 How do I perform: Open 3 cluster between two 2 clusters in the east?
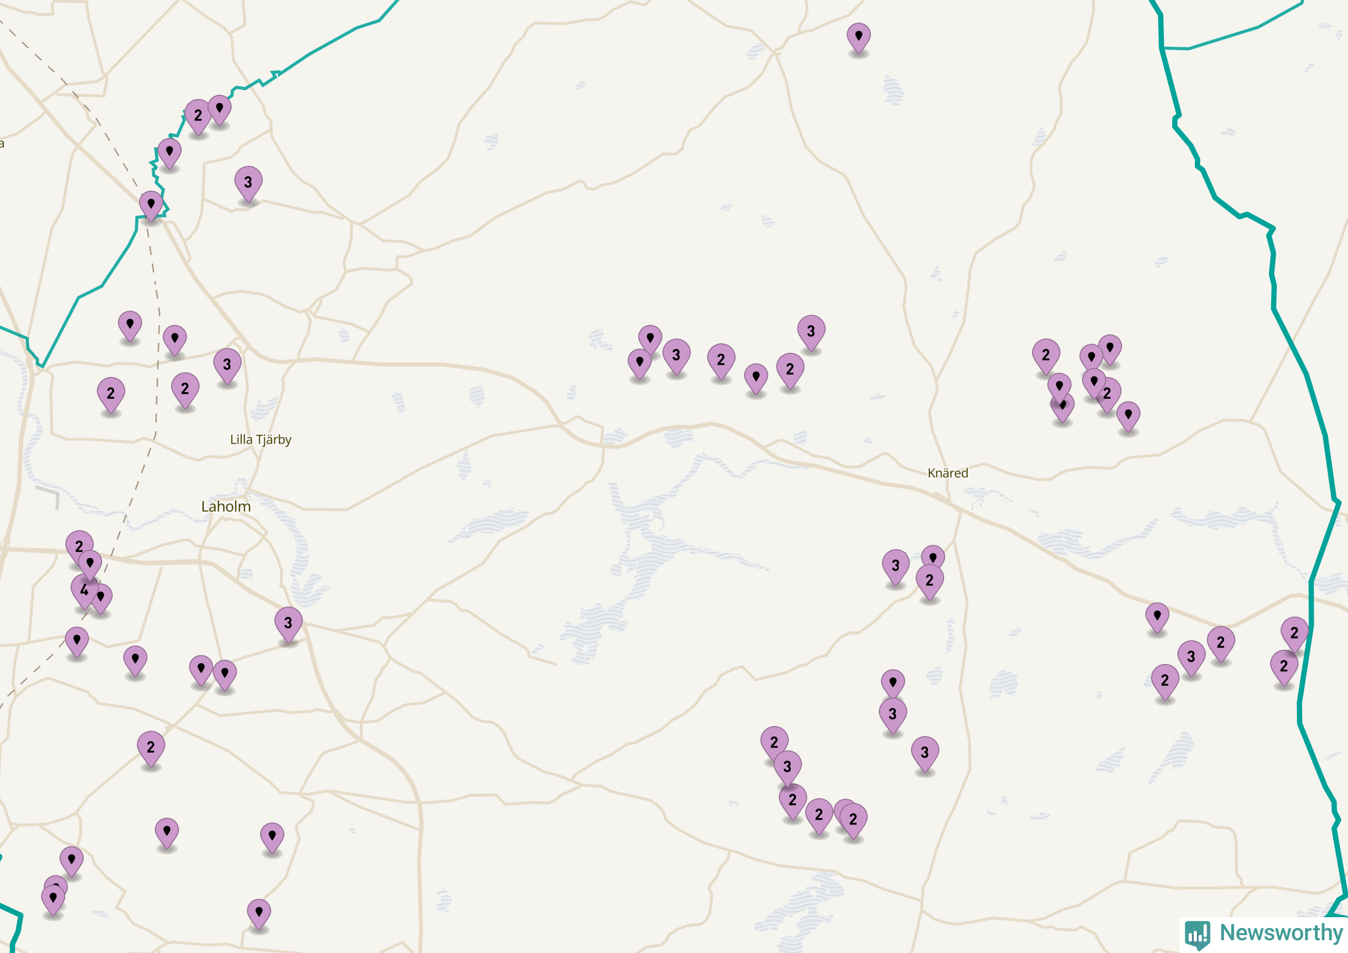[1191, 657]
